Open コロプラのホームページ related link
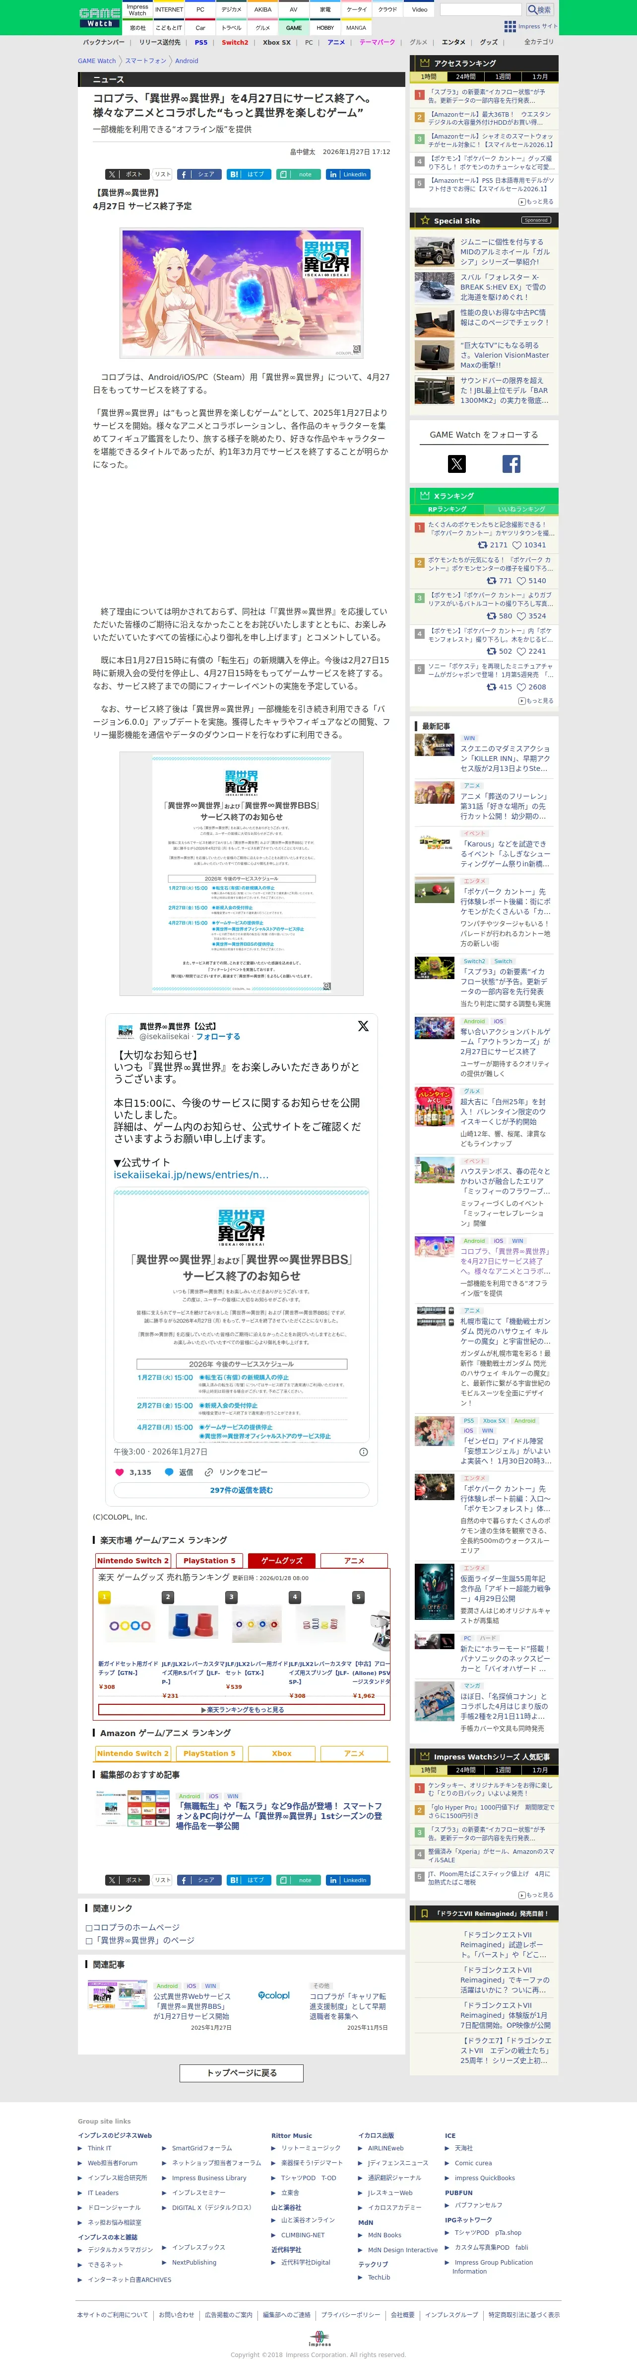 [x=136, y=1927]
